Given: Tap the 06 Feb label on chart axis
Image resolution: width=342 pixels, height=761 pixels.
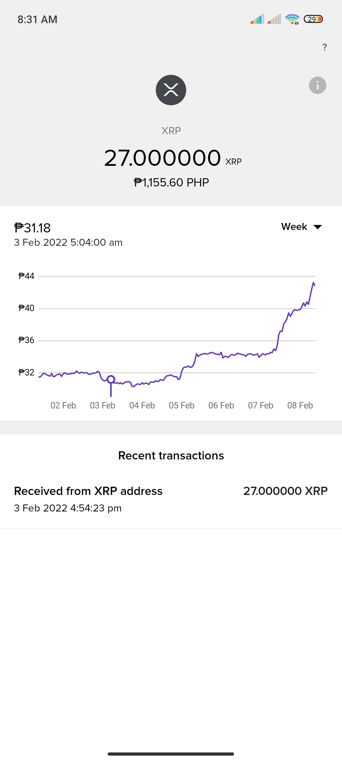Looking at the screenshot, I should [x=221, y=405].
